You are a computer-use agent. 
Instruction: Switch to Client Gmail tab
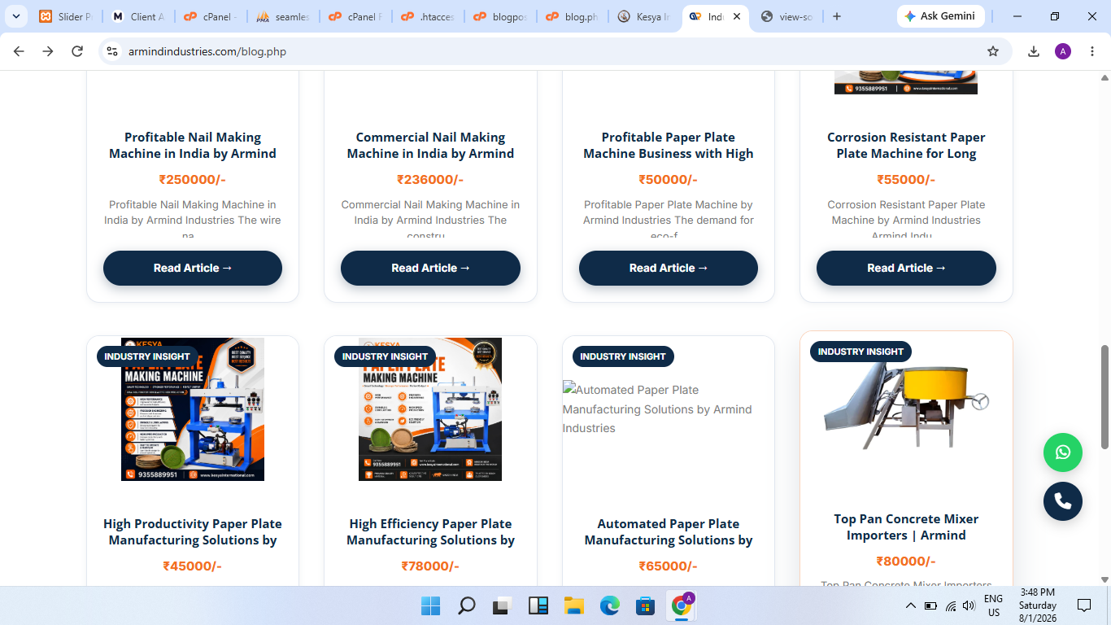click(138, 16)
